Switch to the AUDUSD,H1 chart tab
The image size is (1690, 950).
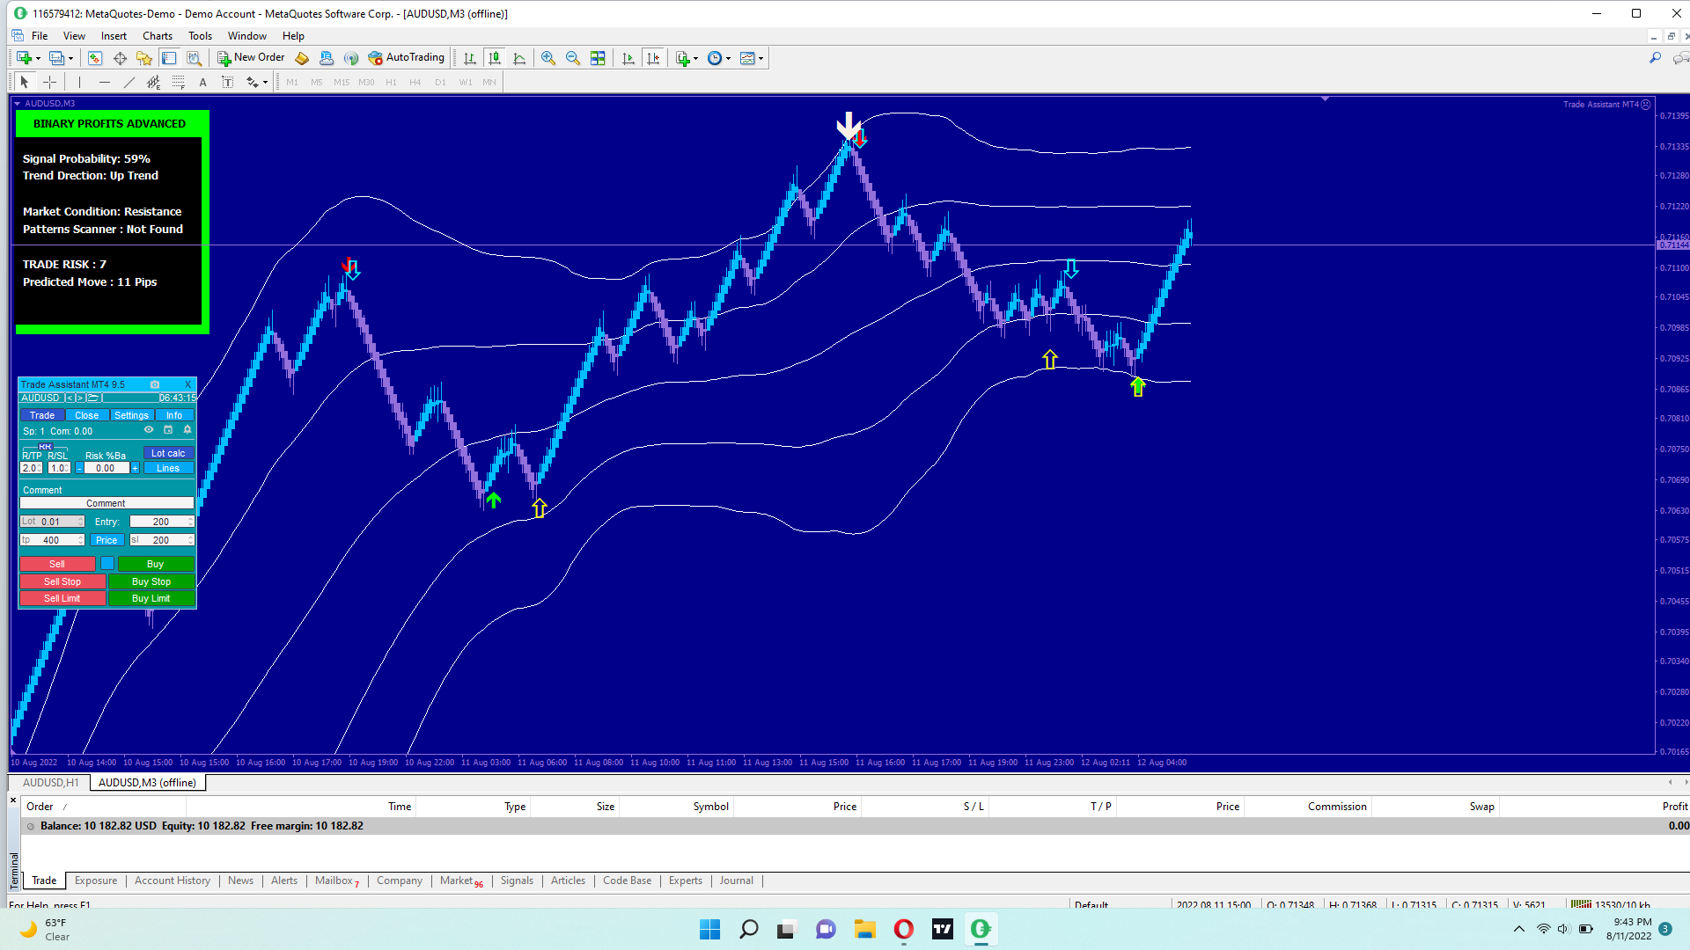[50, 782]
